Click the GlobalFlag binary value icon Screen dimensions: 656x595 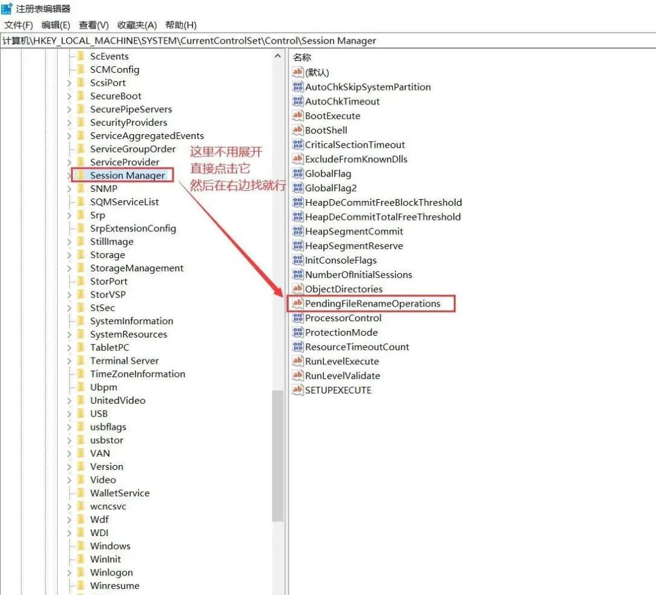[298, 174]
